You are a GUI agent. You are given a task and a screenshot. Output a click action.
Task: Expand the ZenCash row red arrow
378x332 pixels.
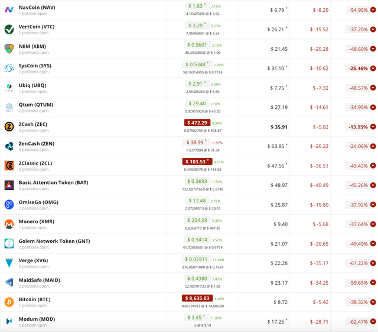pyautogui.click(x=373, y=146)
